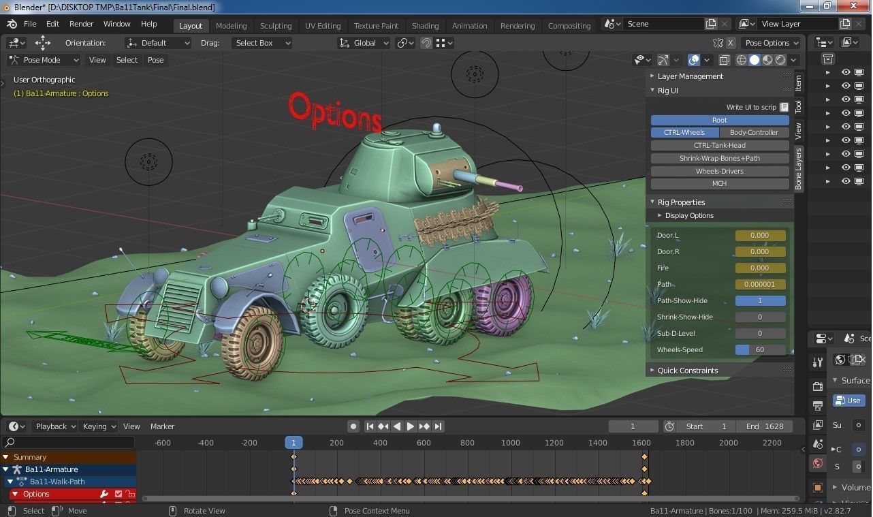The width and height of the screenshot is (873, 517).
Task: Switch to material preview shading
Action: click(767, 60)
